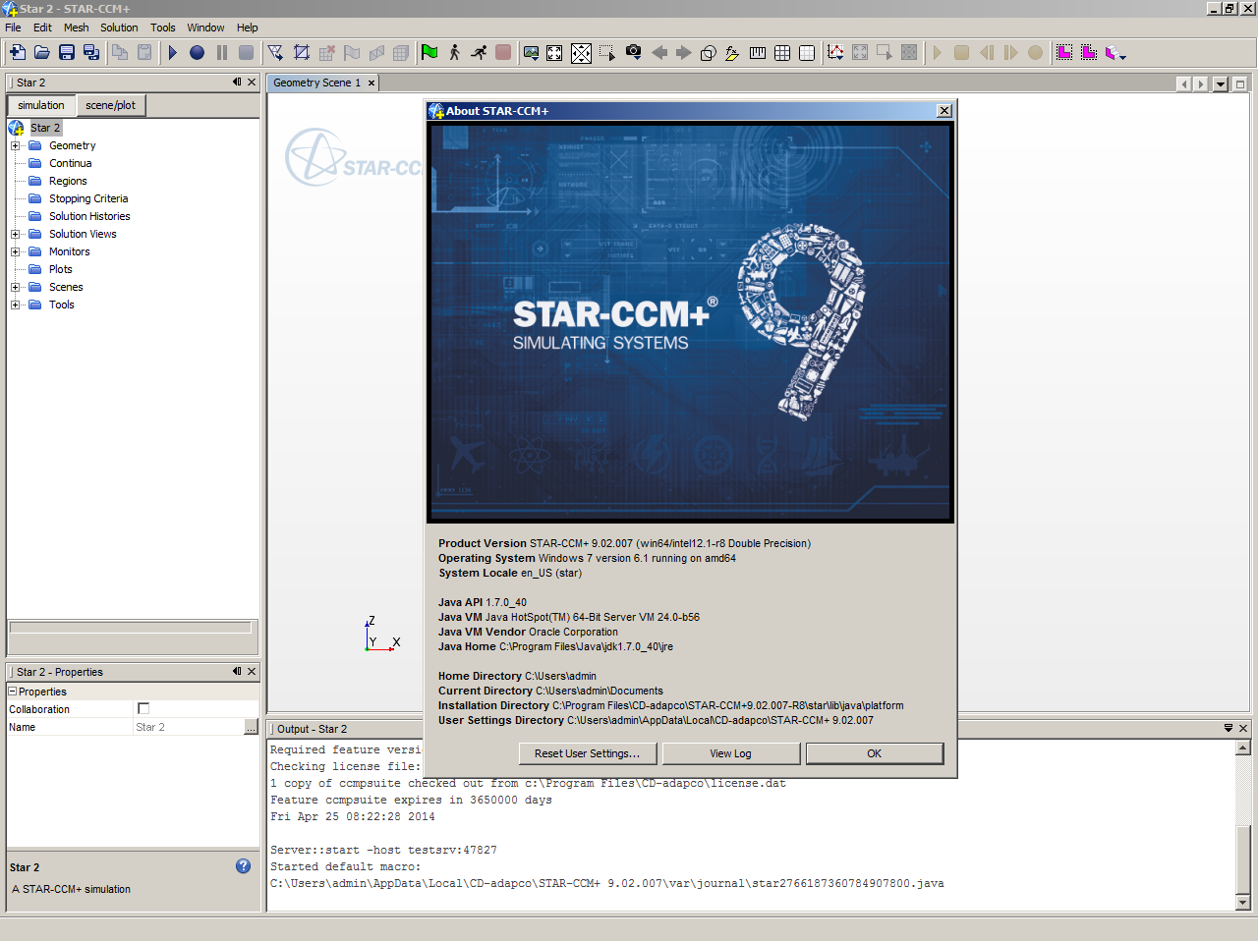Image resolution: width=1258 pixels, height=942 pixels.
Task: Expand the Solution Views tree node
Action: coord(15,234)
